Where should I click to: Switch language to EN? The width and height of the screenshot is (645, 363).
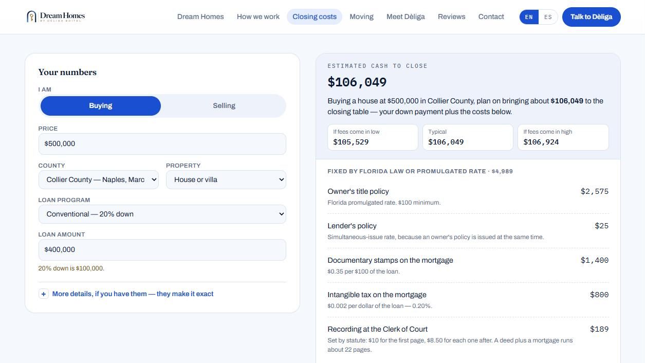coord(529,17)
